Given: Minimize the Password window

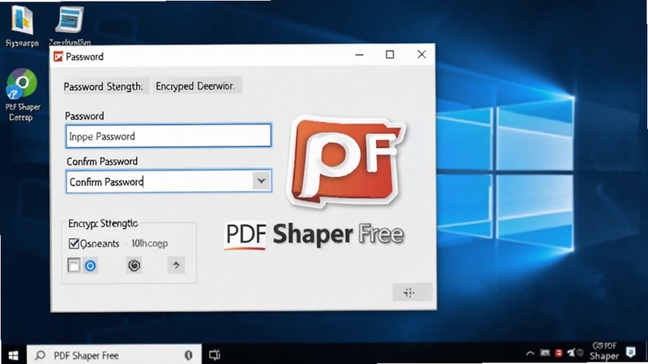Looking at the screenshot, I should click(x=359, y=54).
